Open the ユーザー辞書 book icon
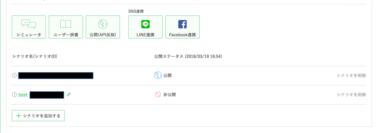The width and height of the screenshot is (377, 133). (66, 24)
